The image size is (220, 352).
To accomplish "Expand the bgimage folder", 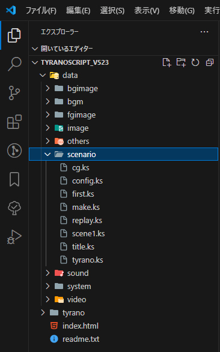I will (123, 88).
